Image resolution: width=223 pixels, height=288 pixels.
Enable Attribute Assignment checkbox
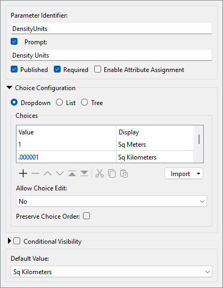(97, 69)
